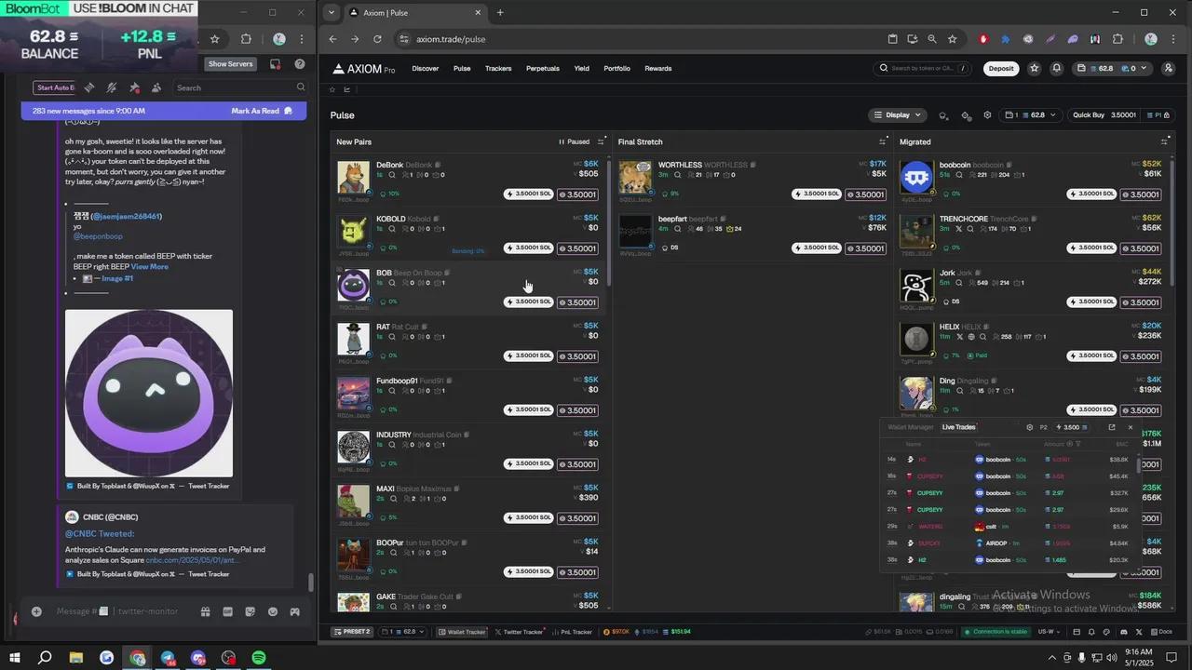Open wallet selector dropdown showing 62.8 in Pulse
The width and height of the screenshot is (1192, 670).
[x=1032, y=115]
